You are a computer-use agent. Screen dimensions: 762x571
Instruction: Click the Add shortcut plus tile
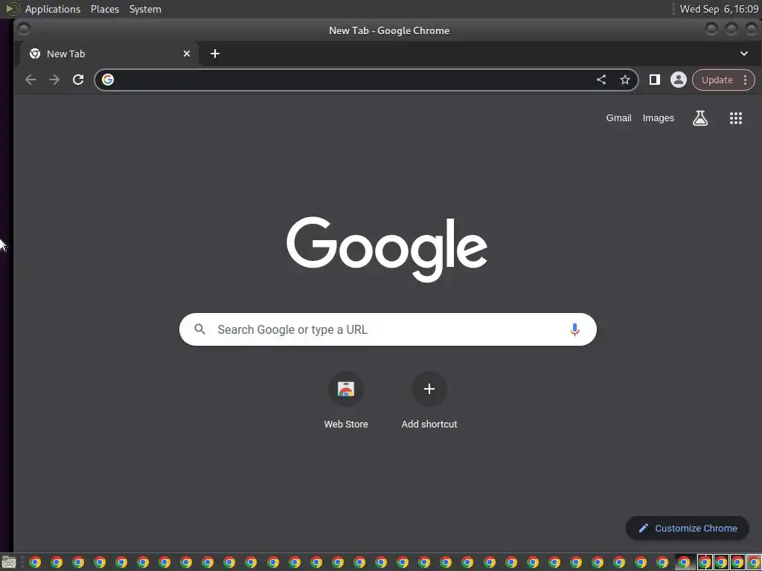(429, 389)
